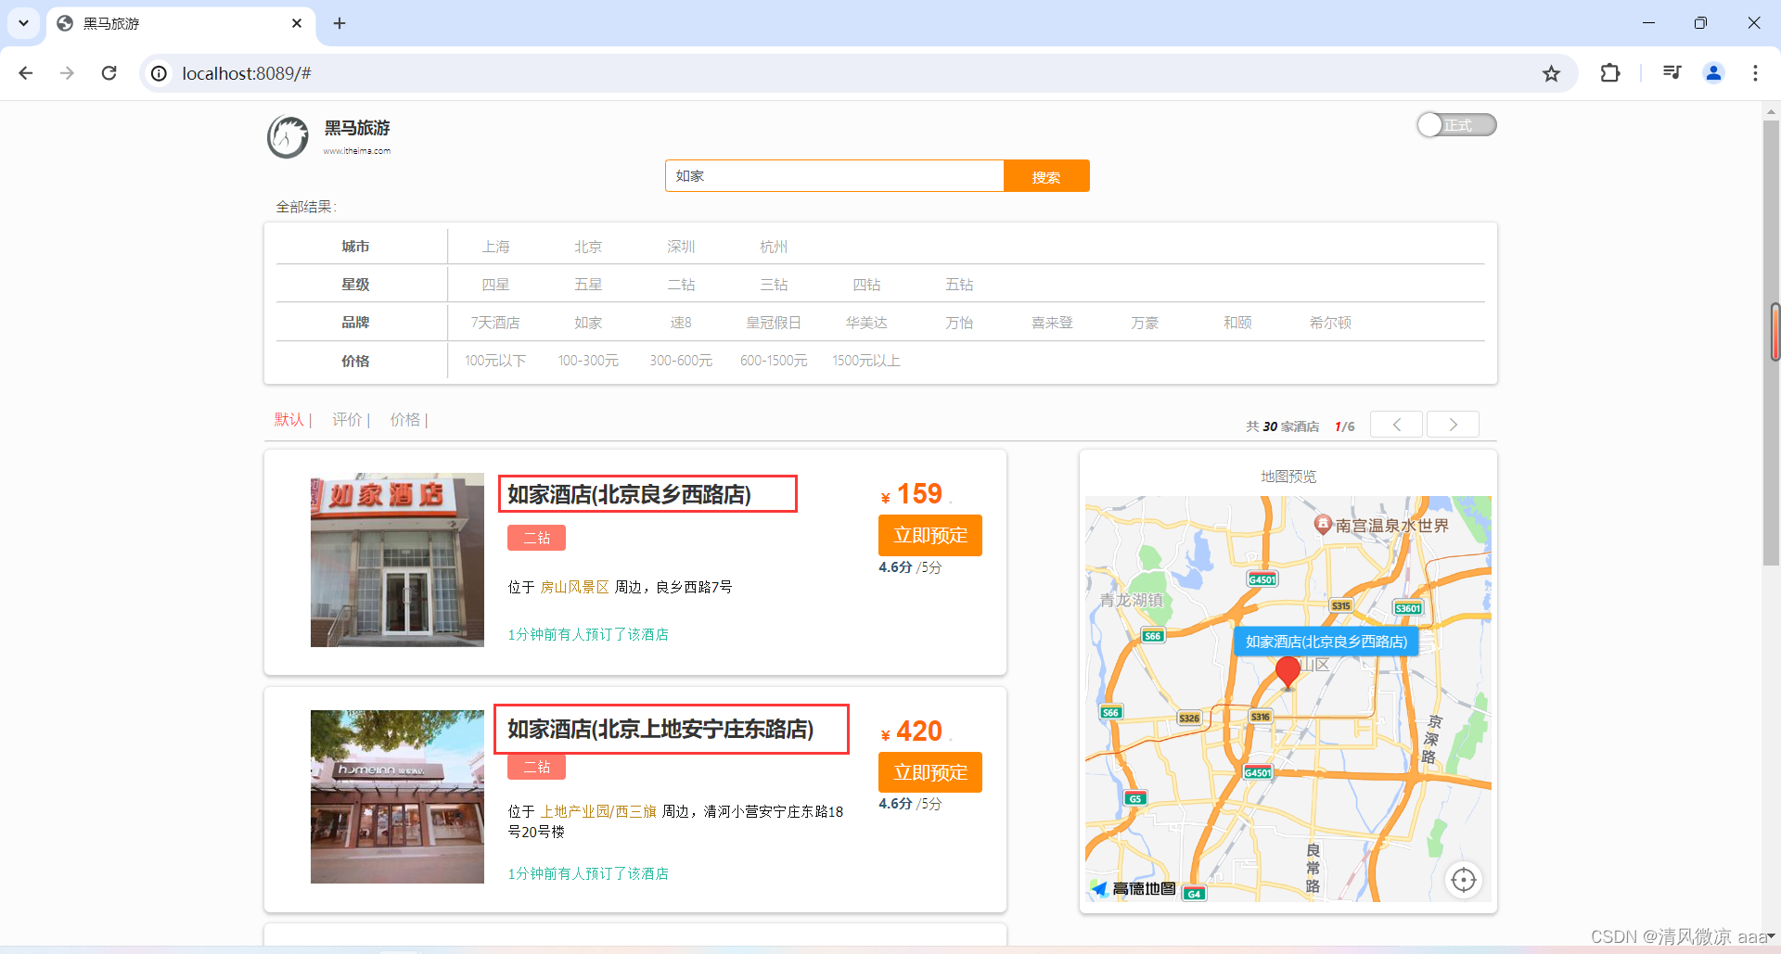Select brand 速8
The width and height of the screenshot is (1781, 954).
(x=681, y=323)
